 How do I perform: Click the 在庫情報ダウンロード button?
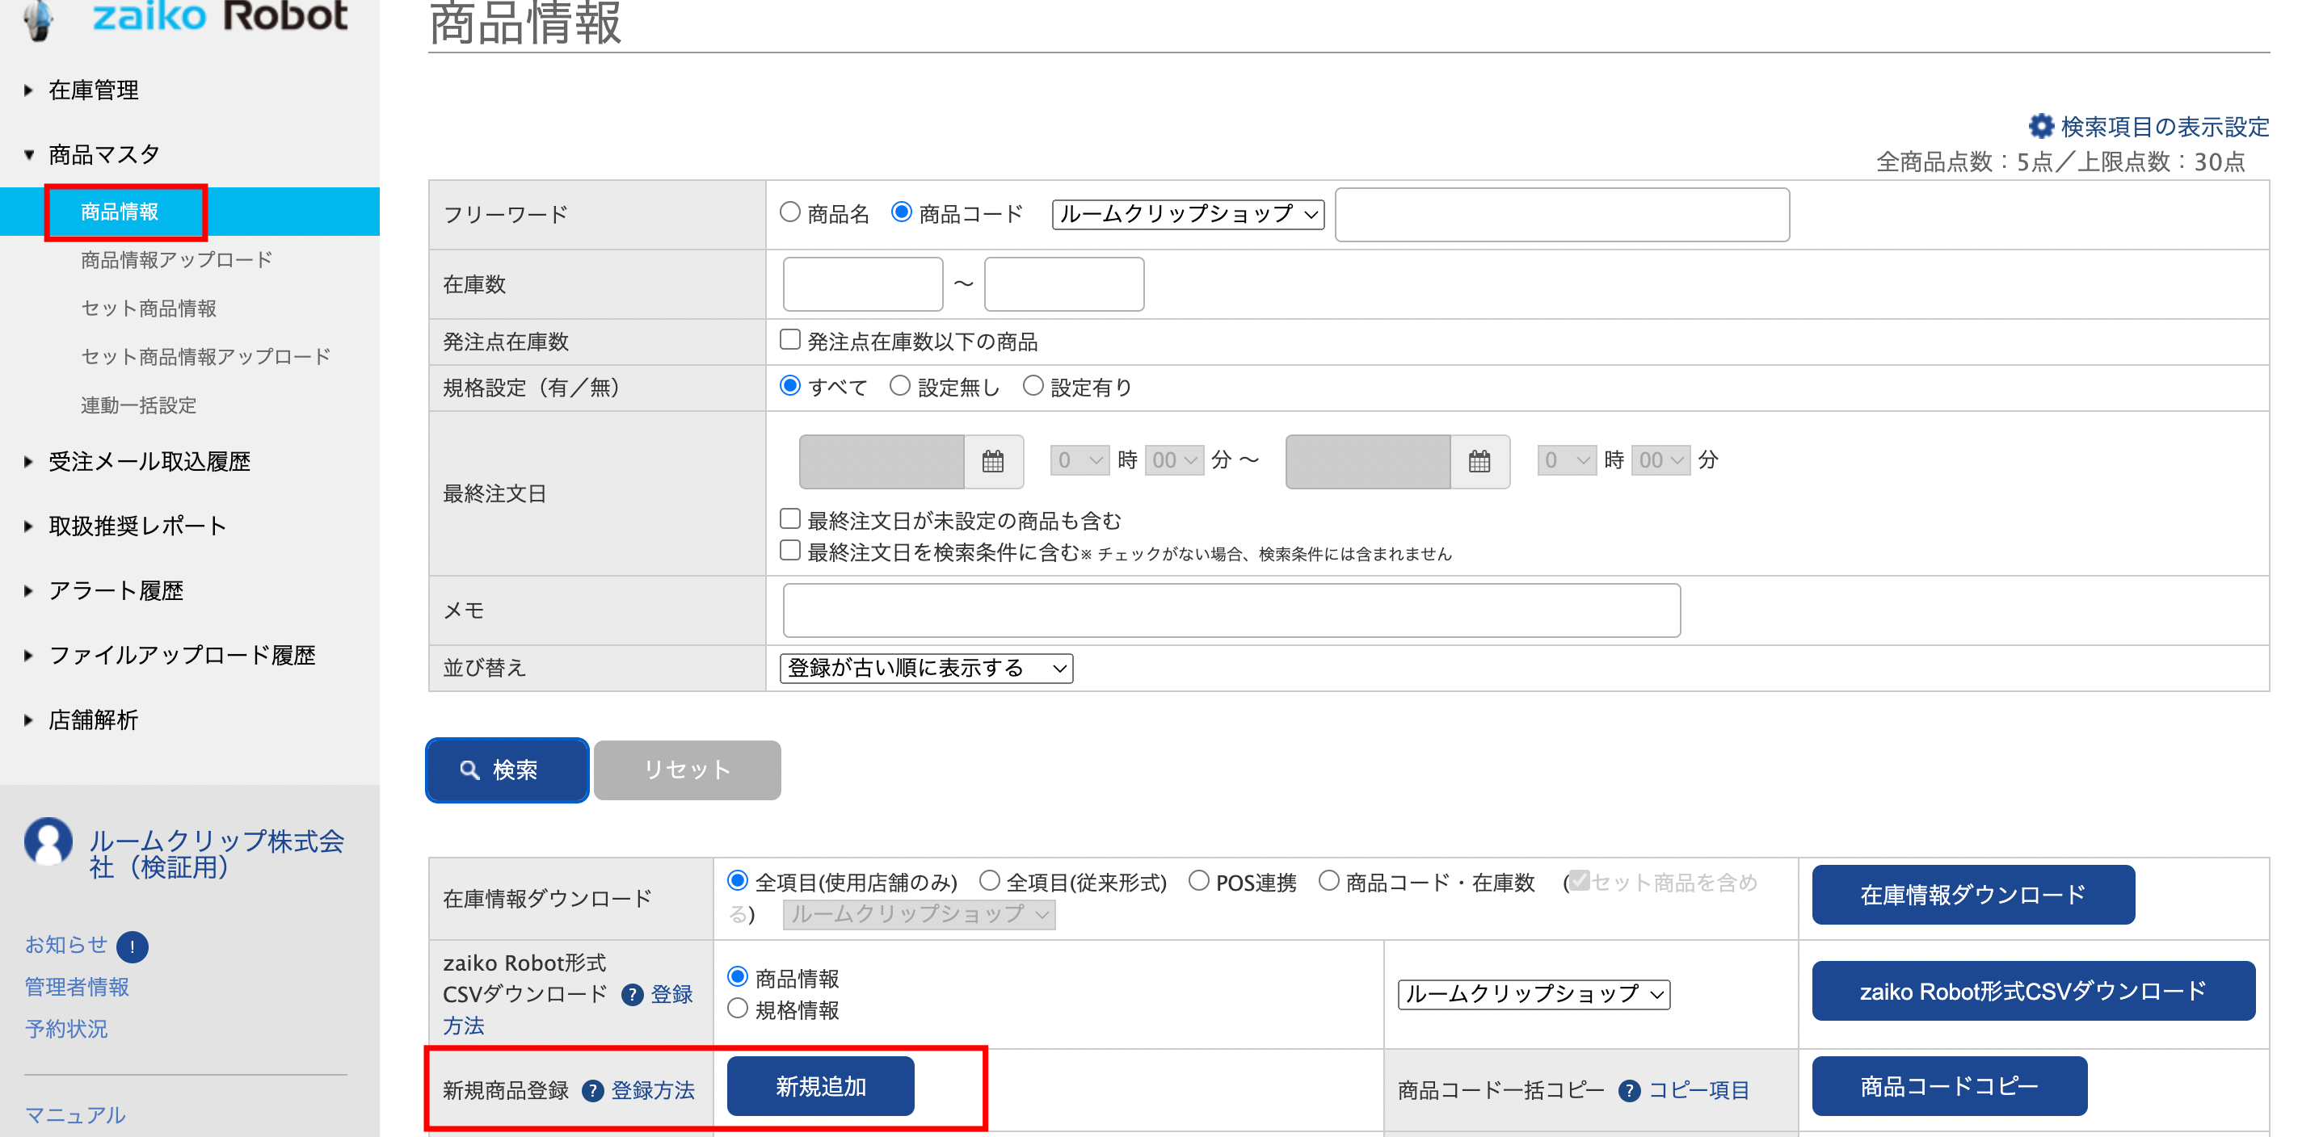click(x=1972, y=895)
